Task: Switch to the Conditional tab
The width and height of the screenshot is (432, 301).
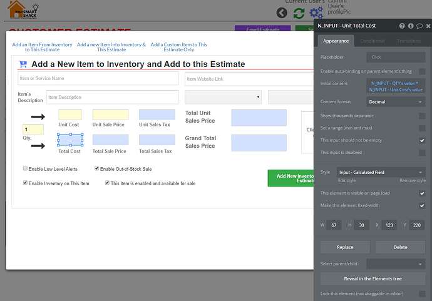Action: 373,41
